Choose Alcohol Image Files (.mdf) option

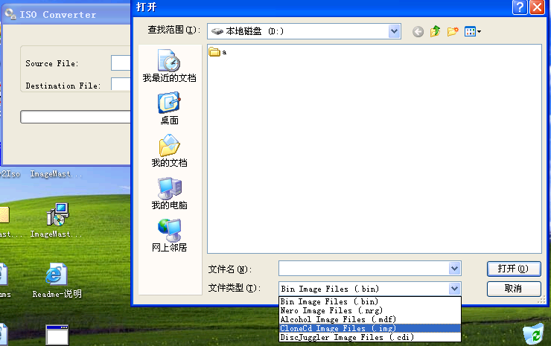[x=369, y=319]
